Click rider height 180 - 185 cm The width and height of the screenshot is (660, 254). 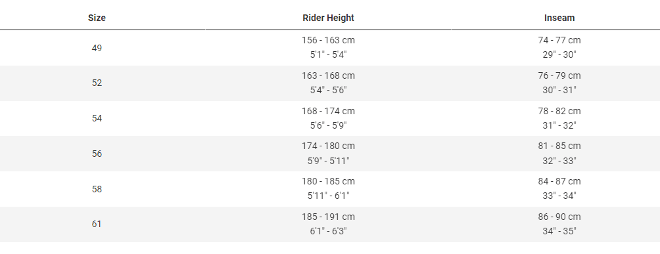(328, 181)
